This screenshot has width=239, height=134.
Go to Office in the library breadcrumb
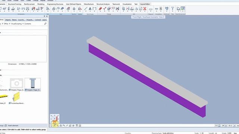[x=6, y=24]
